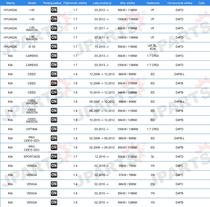Click the Opis column header
The width and height of the screenshot is (210, 207).
[201, 3]
